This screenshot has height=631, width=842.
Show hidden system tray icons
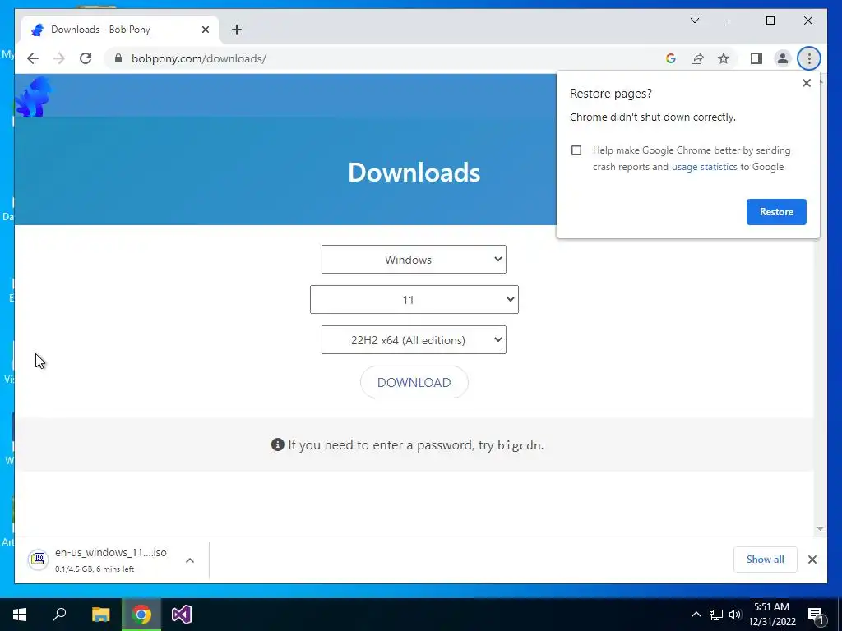tap(696, 615)
